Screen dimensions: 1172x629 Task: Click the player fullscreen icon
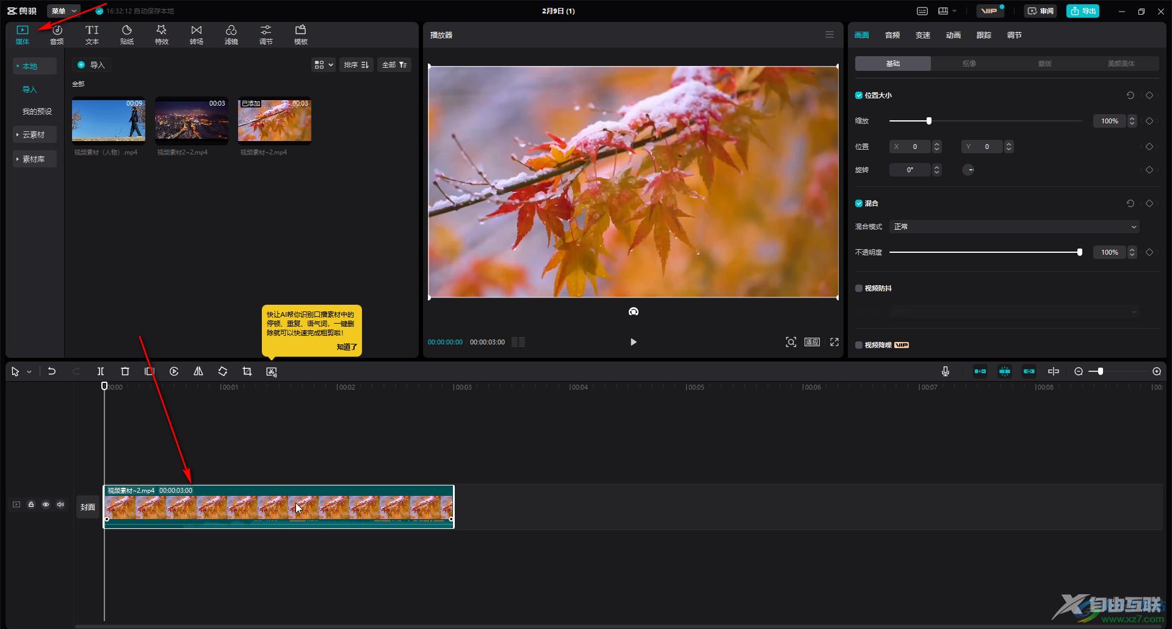(834, 342)
